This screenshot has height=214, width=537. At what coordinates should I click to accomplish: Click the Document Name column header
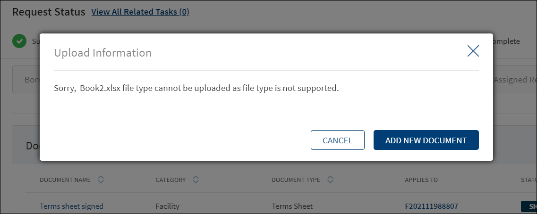click(65, 180)
